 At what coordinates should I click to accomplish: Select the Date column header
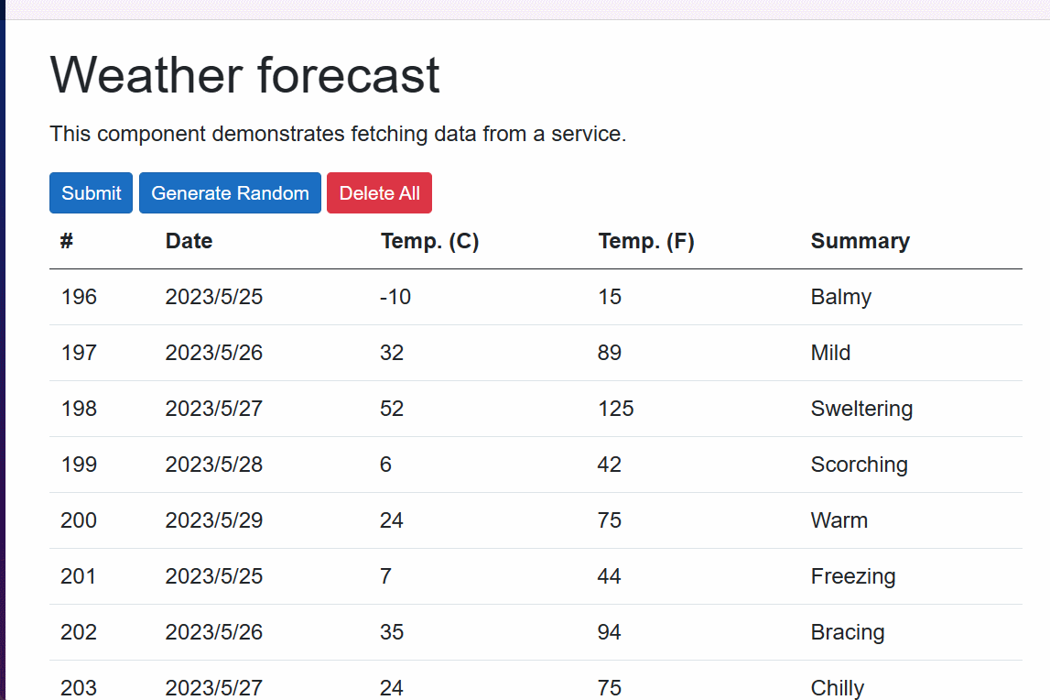pos(189,241)
